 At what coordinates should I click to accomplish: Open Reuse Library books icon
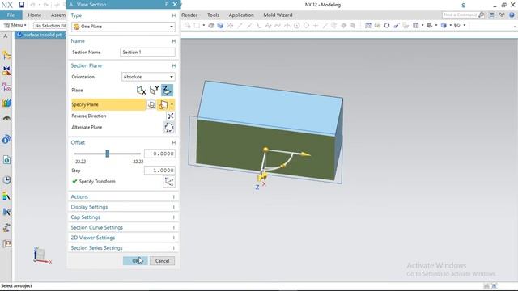[x=6, y=103]
